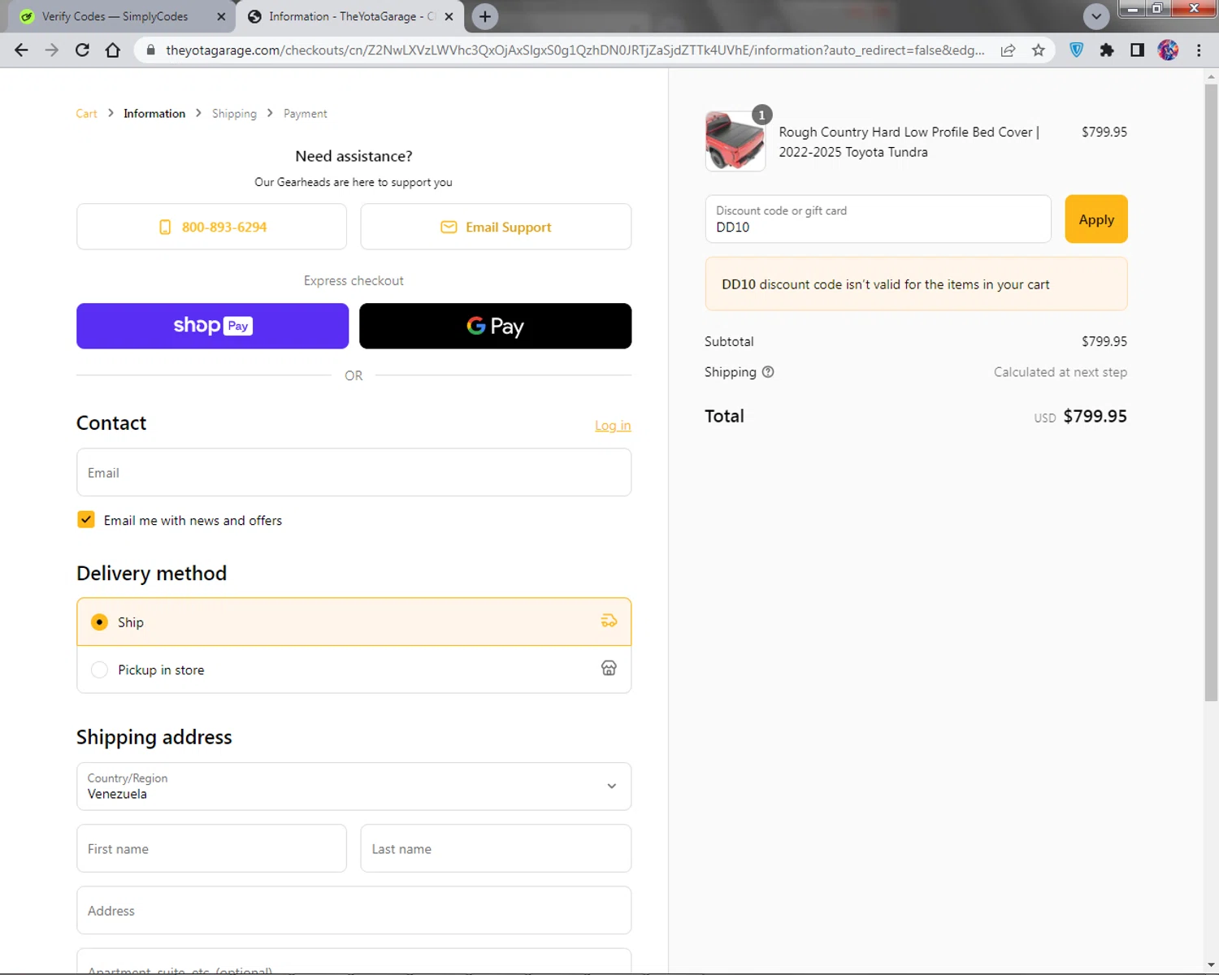The height and width of the screenshot is (975, 1219).
Task: Switch to Verify Codes — SimplyCodes tab
Action: 115,16
